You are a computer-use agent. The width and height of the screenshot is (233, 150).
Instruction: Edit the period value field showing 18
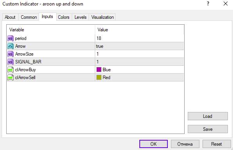tap(139, 38)
